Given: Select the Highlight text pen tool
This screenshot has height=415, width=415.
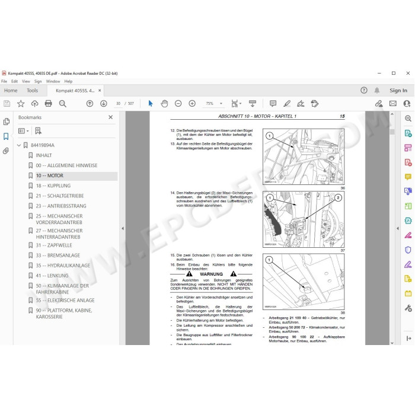Looking at the screenshot, I should coord(287,104).
